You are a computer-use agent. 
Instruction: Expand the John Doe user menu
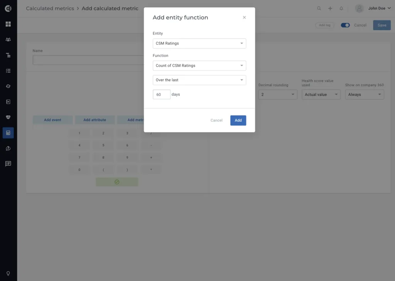click(380, 8)
